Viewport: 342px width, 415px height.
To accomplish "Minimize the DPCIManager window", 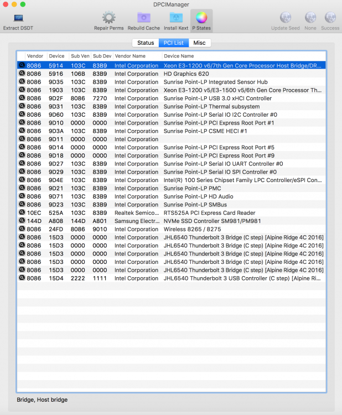I will tap(14, 4).
